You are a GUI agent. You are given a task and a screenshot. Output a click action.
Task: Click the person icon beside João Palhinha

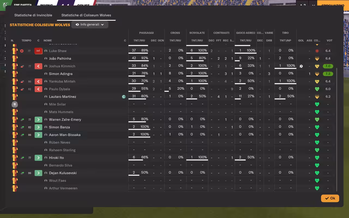click(46, 59)
